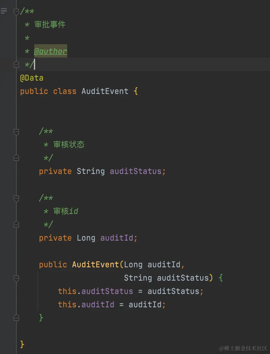Click the AuditEvent class name declaration

[x=105, y=91]
